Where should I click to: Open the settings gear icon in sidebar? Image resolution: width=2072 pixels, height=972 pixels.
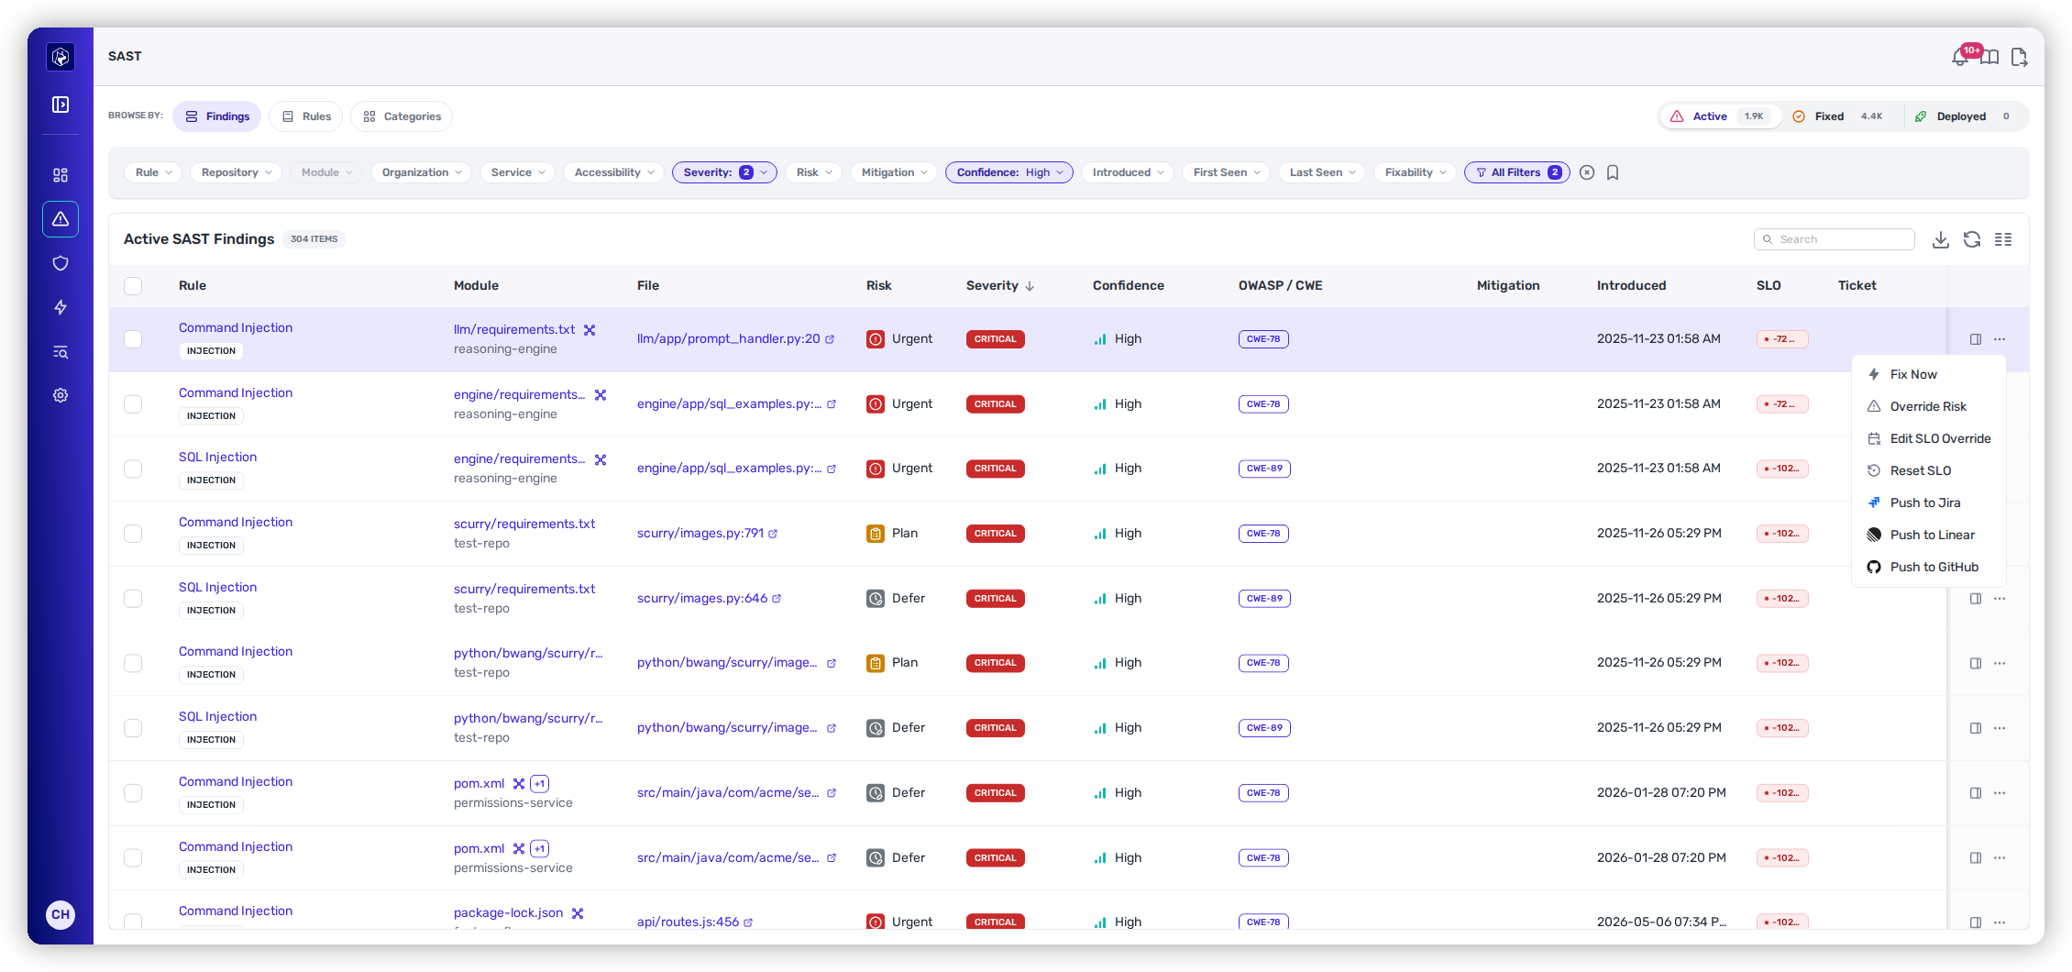pos(61,395)
